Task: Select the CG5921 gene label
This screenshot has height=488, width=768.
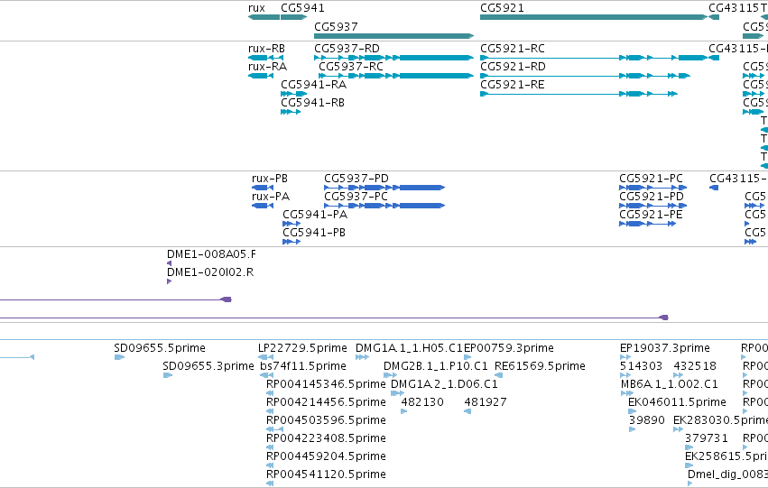Action: [502, 8]
